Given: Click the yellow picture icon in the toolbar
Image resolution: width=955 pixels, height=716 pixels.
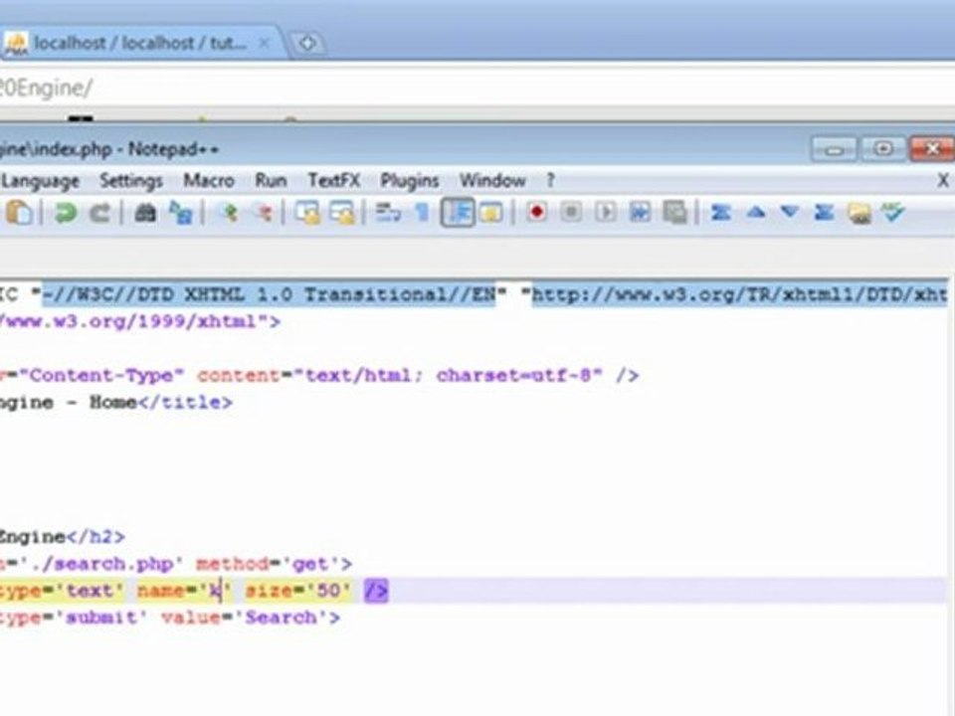Looking at the screenshot, I should click(x=859, y=213).
